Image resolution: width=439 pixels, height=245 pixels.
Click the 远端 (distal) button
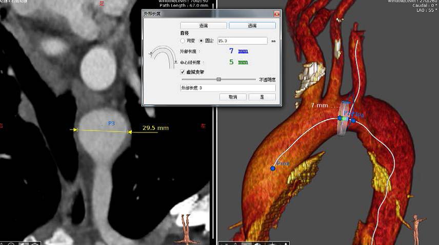[252, 25]
